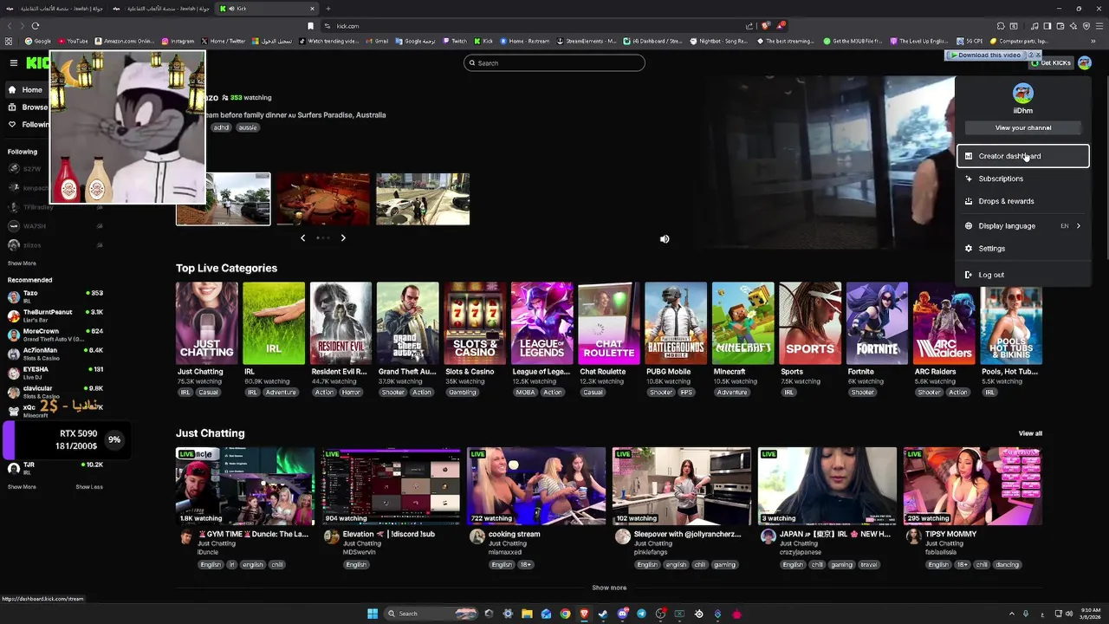The image size is (1109, 624).
Task: Open Ac7ionMan channel in Recommended
Action: [55, 354]
